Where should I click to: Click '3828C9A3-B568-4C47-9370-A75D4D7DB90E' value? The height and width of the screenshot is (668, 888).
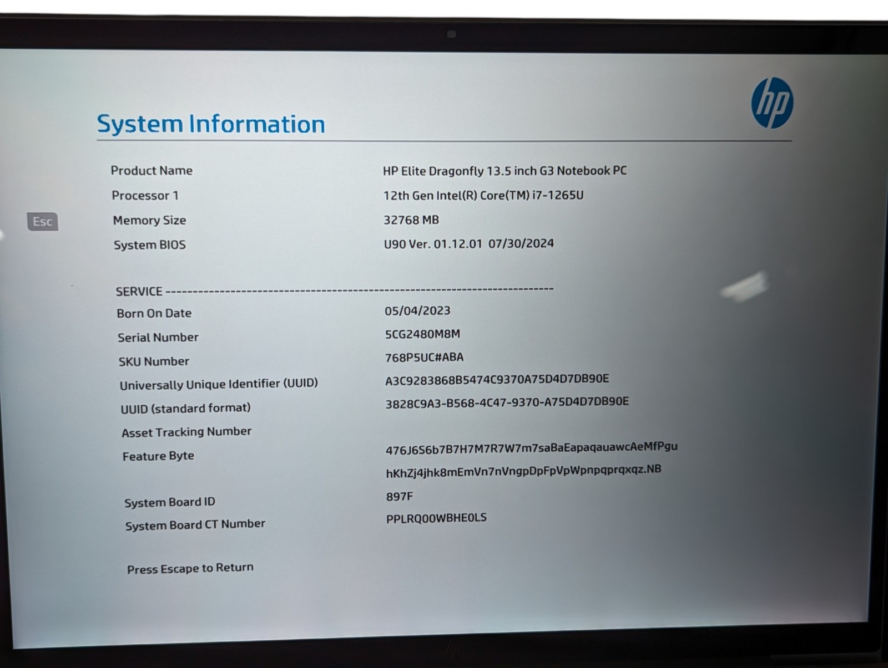click(x=507, y=402)
